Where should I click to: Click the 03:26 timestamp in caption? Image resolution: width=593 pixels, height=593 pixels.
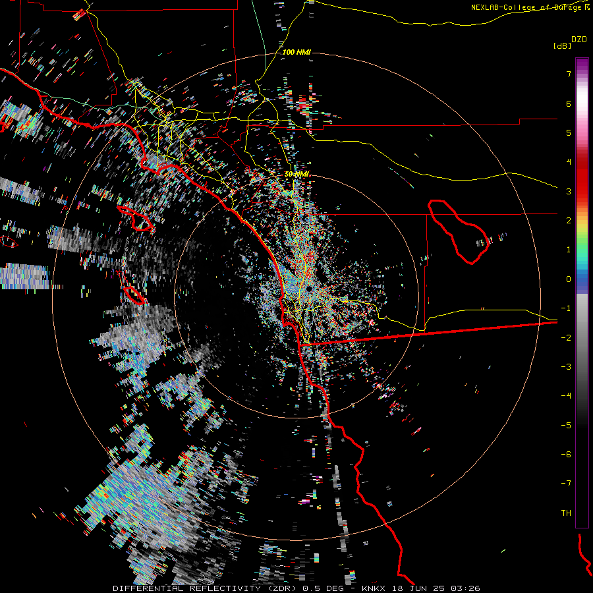click(466, 588)
